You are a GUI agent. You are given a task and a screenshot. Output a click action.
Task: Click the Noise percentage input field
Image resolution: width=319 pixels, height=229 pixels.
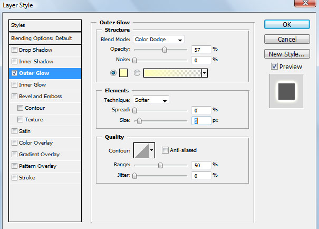201,60
